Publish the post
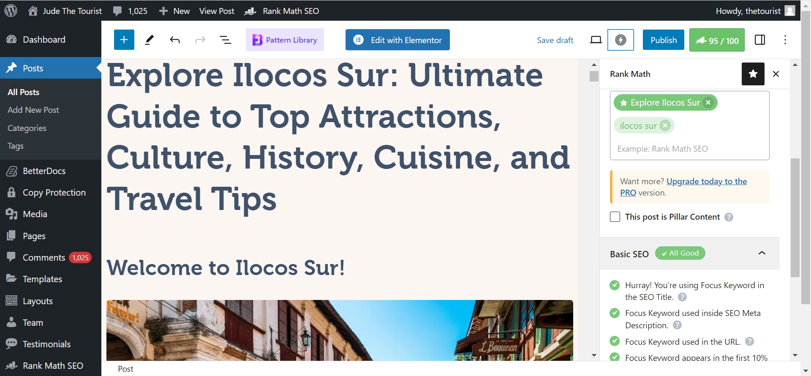 click(664, 40)
